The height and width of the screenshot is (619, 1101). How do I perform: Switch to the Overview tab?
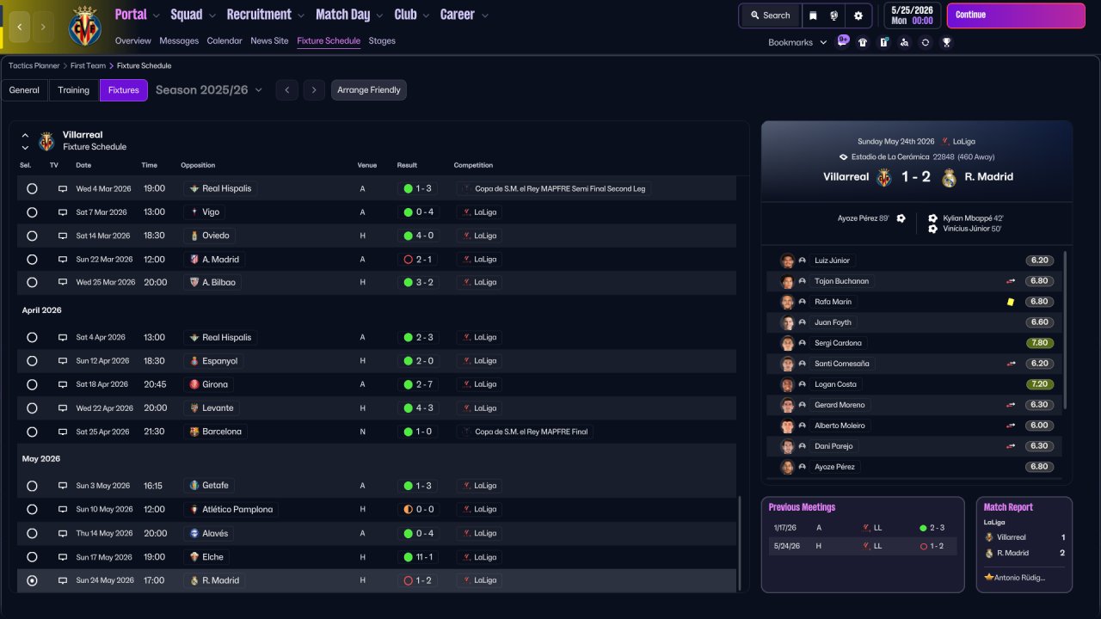click(133, 40)
